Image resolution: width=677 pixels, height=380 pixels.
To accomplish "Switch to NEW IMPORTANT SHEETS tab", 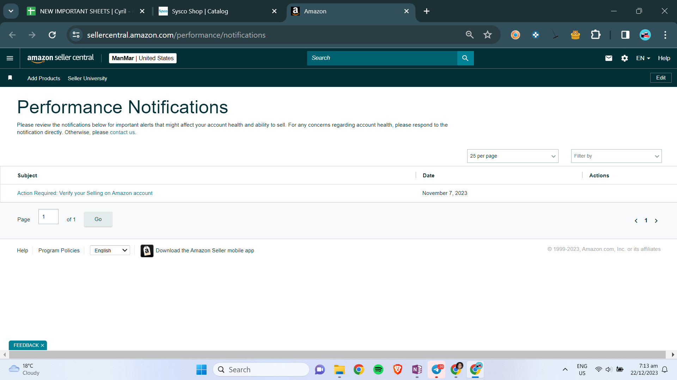I will [85, 11].
